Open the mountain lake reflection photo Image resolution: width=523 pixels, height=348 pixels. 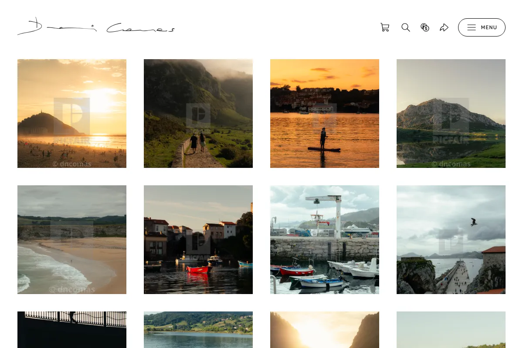tap(451, 114)
